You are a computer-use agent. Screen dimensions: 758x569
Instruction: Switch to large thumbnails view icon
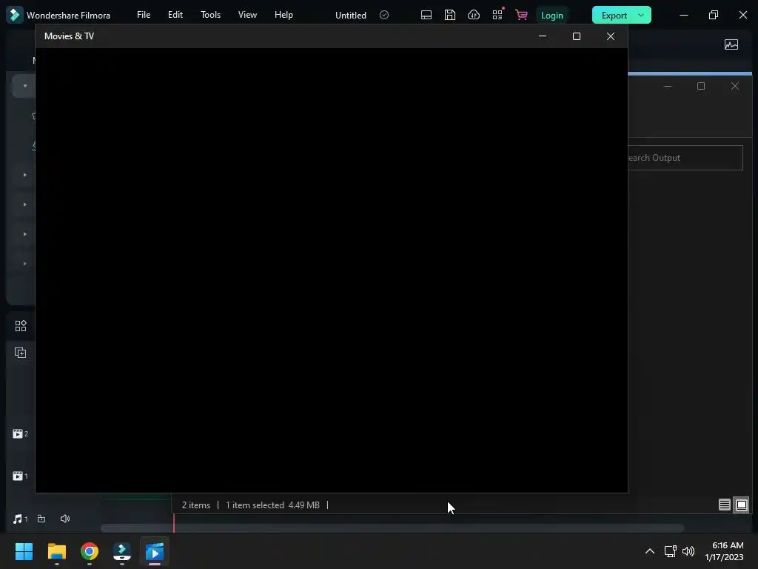tap(742, 505)
